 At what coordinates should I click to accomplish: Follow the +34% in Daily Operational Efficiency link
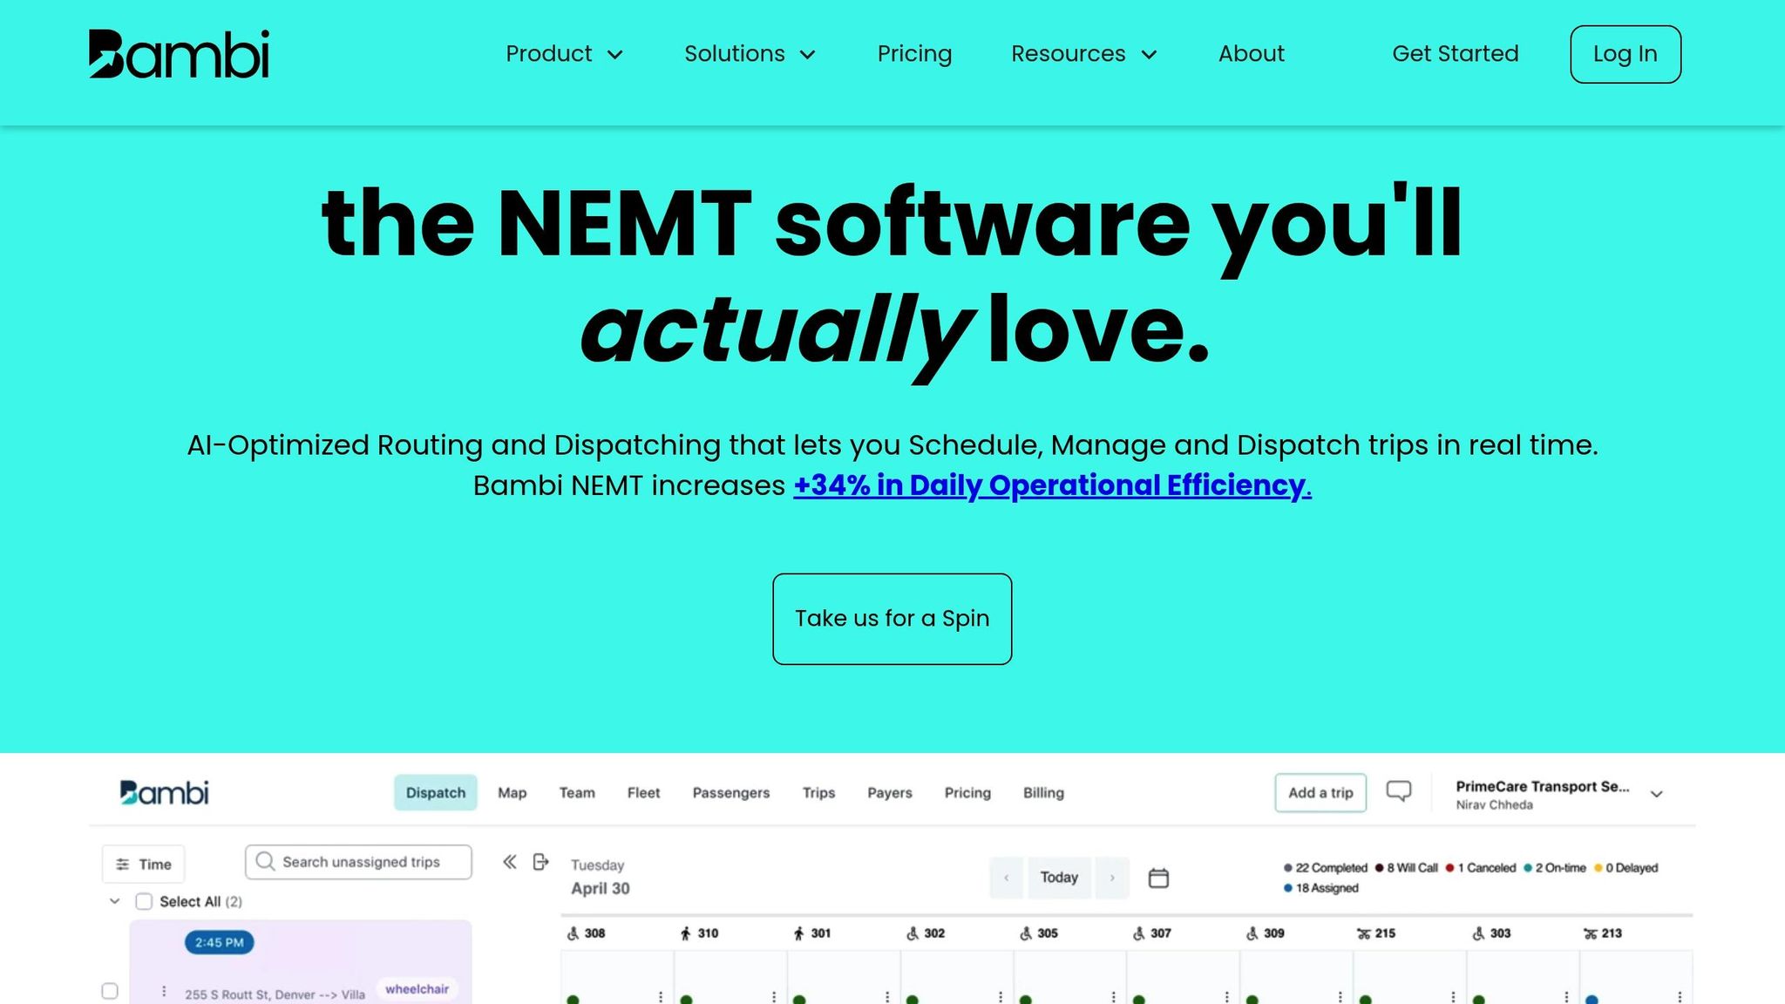click(x=1052, y=485)
